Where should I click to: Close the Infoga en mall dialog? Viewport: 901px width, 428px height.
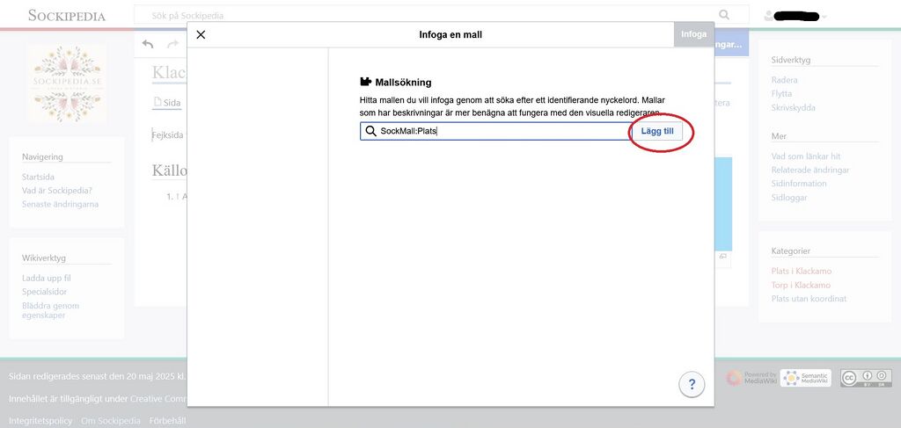[x=201, y=35]
